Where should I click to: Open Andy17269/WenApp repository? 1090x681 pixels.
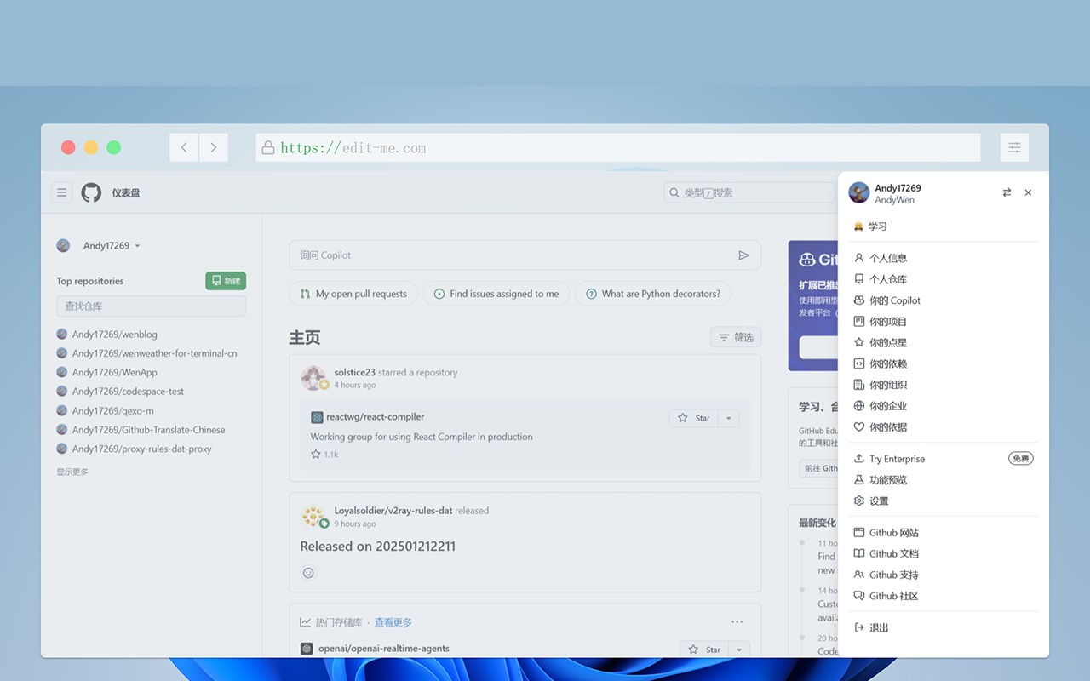coord(115,373)
